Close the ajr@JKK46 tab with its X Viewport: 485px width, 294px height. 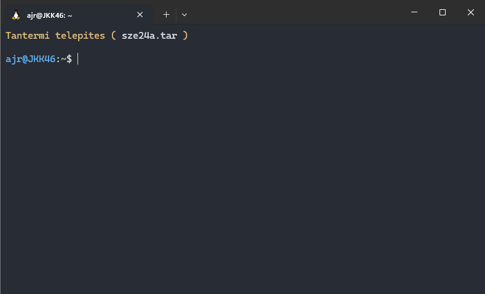tap(140, 15)
